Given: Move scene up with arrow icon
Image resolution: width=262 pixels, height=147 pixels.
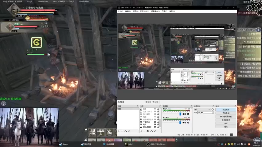Looking at the screenshot, I should pyautogui.click(x=126, y=131).
